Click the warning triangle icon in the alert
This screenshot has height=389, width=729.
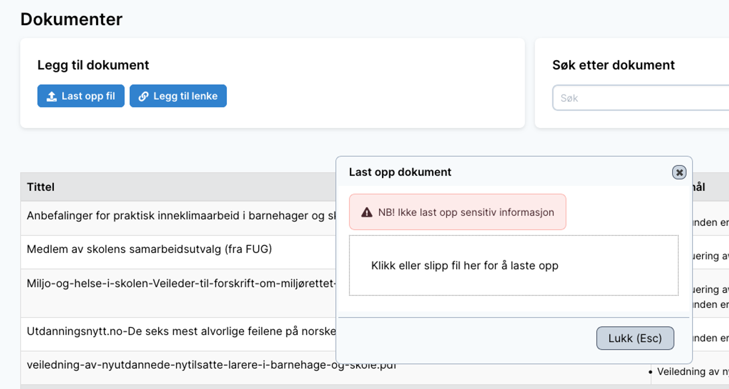[x=366, y=212]
